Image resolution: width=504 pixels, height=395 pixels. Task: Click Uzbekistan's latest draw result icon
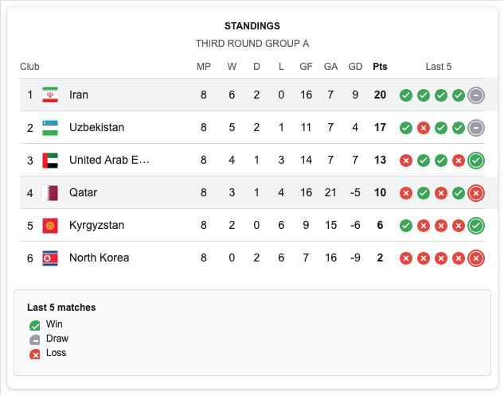[x=476, y=127]
